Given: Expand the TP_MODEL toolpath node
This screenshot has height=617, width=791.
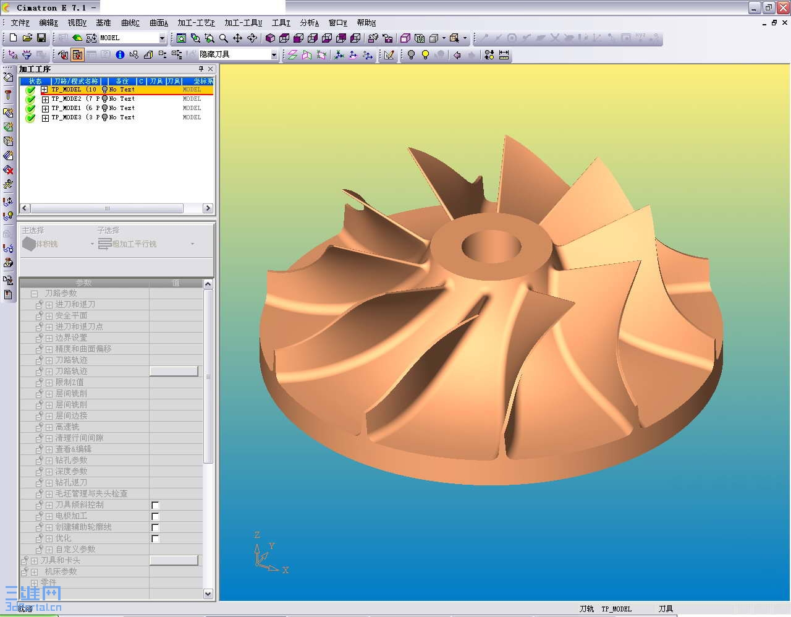Looking at the screenshot, I should pyautogui.click(x=45, y=90).
